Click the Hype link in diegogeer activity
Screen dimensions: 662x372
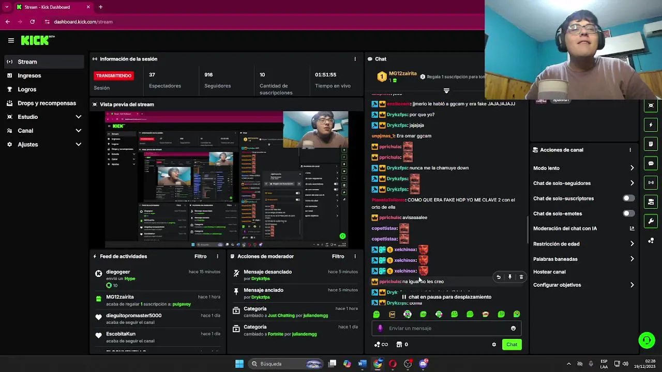tap(129, 278)
